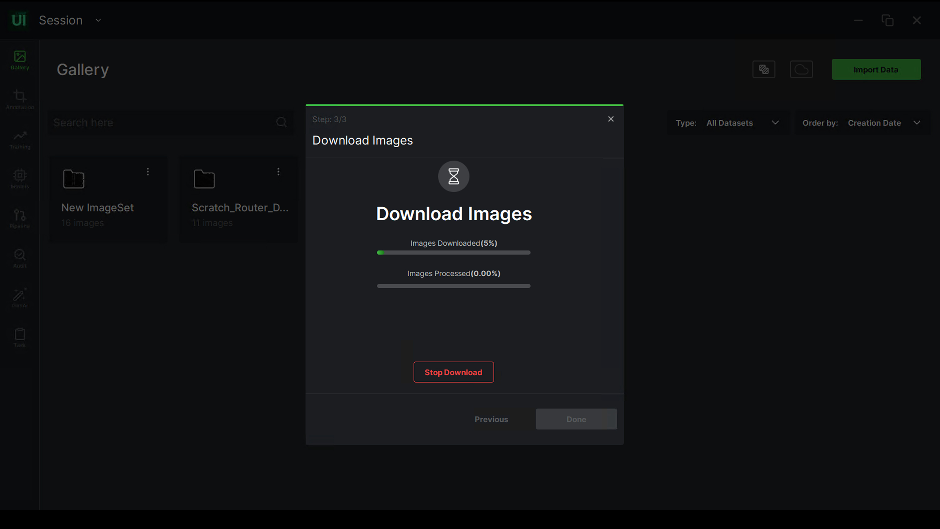Open the Audit sidebar icon
This screenshot has height=529, width=940.
pyautogui.click(x=20, y=258)
